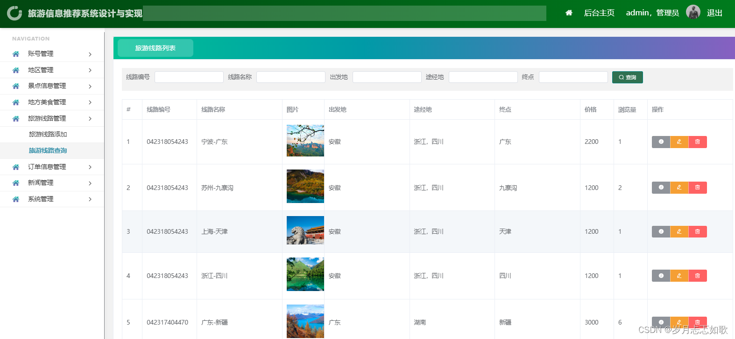Screen dimensions: 735x339
Task: Delete the 上海-天津 route row
Action: click(698, 231)
